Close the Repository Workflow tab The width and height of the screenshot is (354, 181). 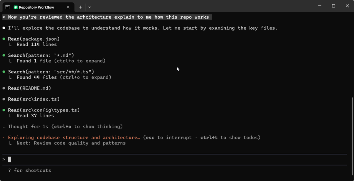[68, 7]
